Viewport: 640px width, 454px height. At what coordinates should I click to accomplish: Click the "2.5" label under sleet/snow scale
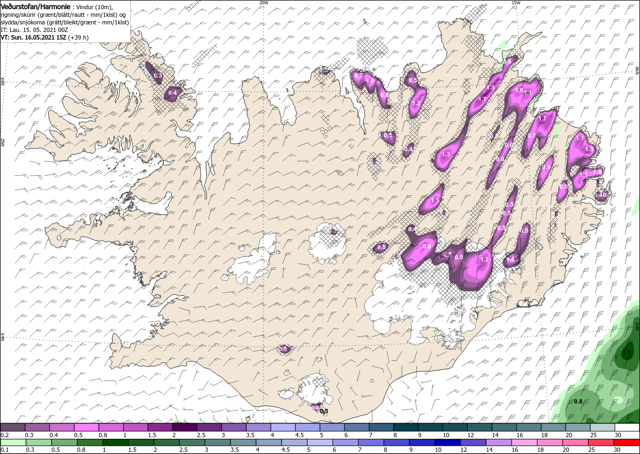(201, 435)
